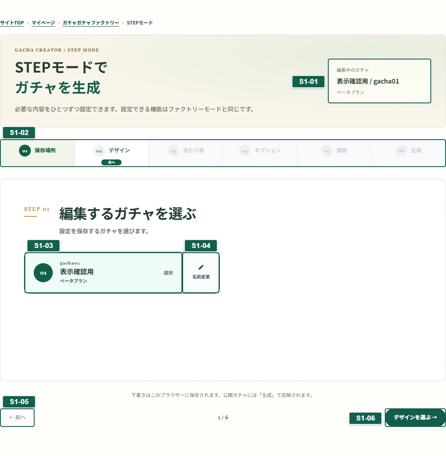Go to マイページ breadcrumb link

point(43,23)
